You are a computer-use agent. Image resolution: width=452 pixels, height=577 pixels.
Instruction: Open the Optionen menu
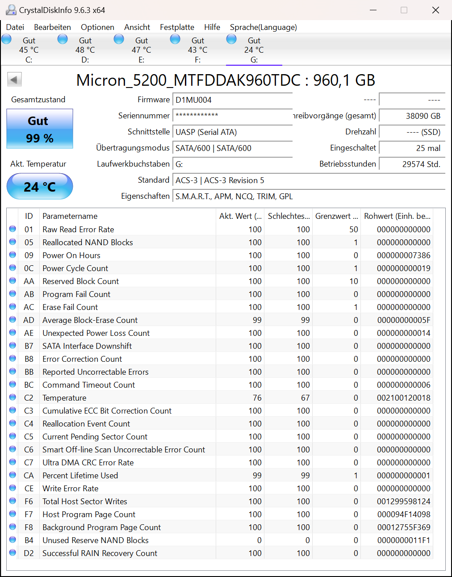[97, 27]
